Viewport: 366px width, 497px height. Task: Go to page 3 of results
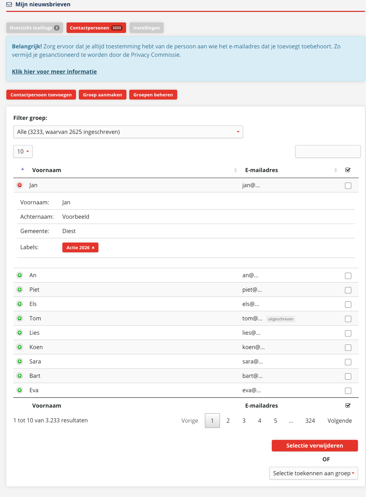tap(244, 421)
